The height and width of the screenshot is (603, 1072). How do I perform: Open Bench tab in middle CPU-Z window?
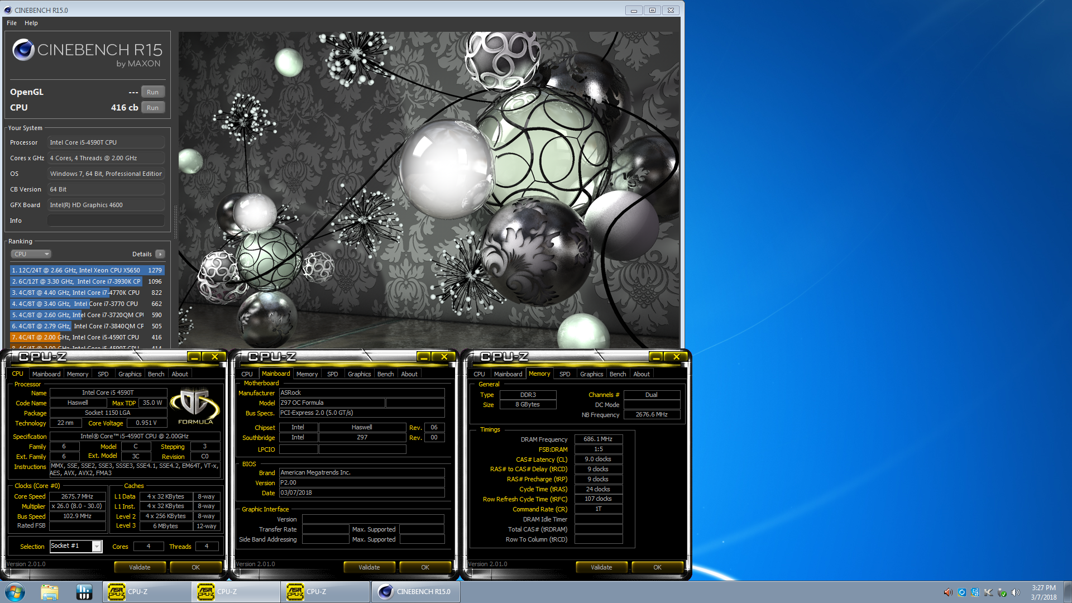[x=386, y=374]
